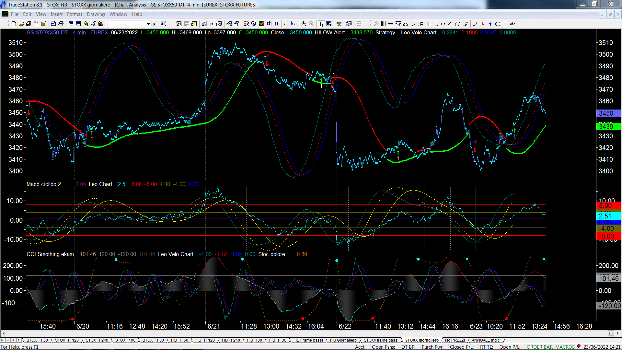Click the hammer and pick tools icon
Image resolution: width=622 pixels, height=350 pixels.
339,24
